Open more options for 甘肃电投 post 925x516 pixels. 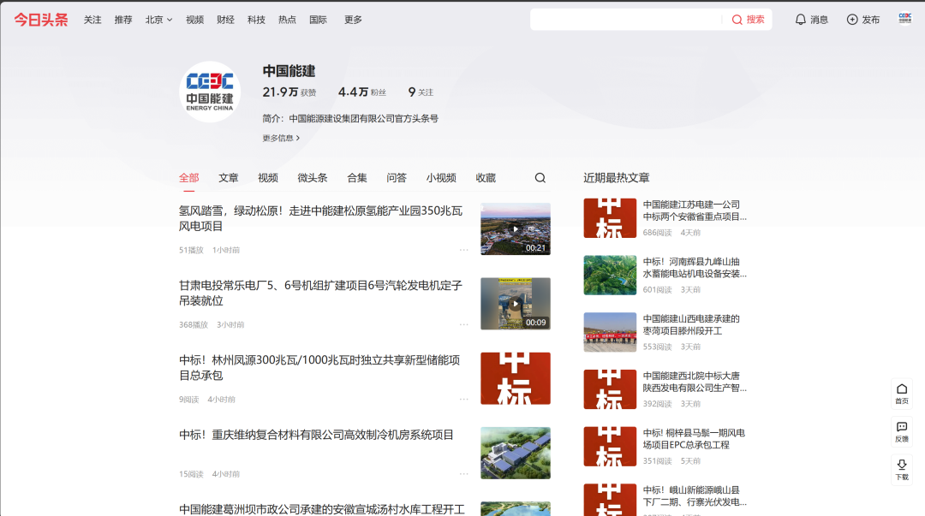click(x=463, y=324)
